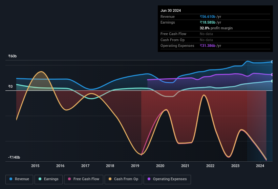Toggle the Revenue legend button
Screen dimensions: 278x189
(x=19, y=179)
